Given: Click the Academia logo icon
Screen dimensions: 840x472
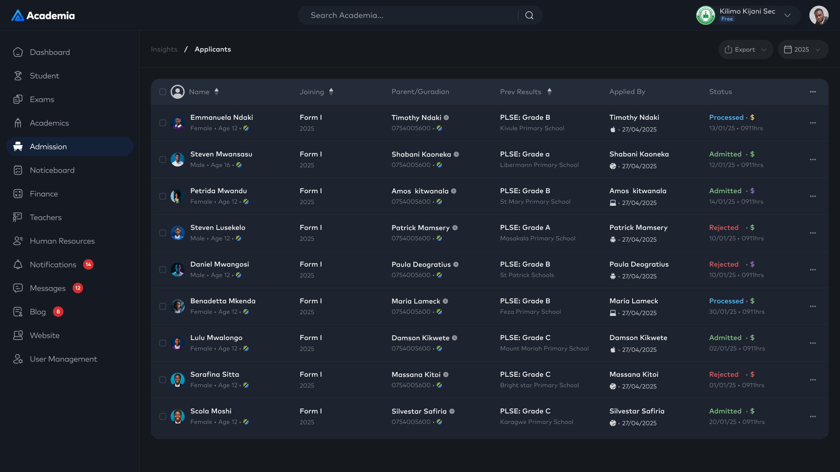Looking at the screenshot, I should pos(17,16).
